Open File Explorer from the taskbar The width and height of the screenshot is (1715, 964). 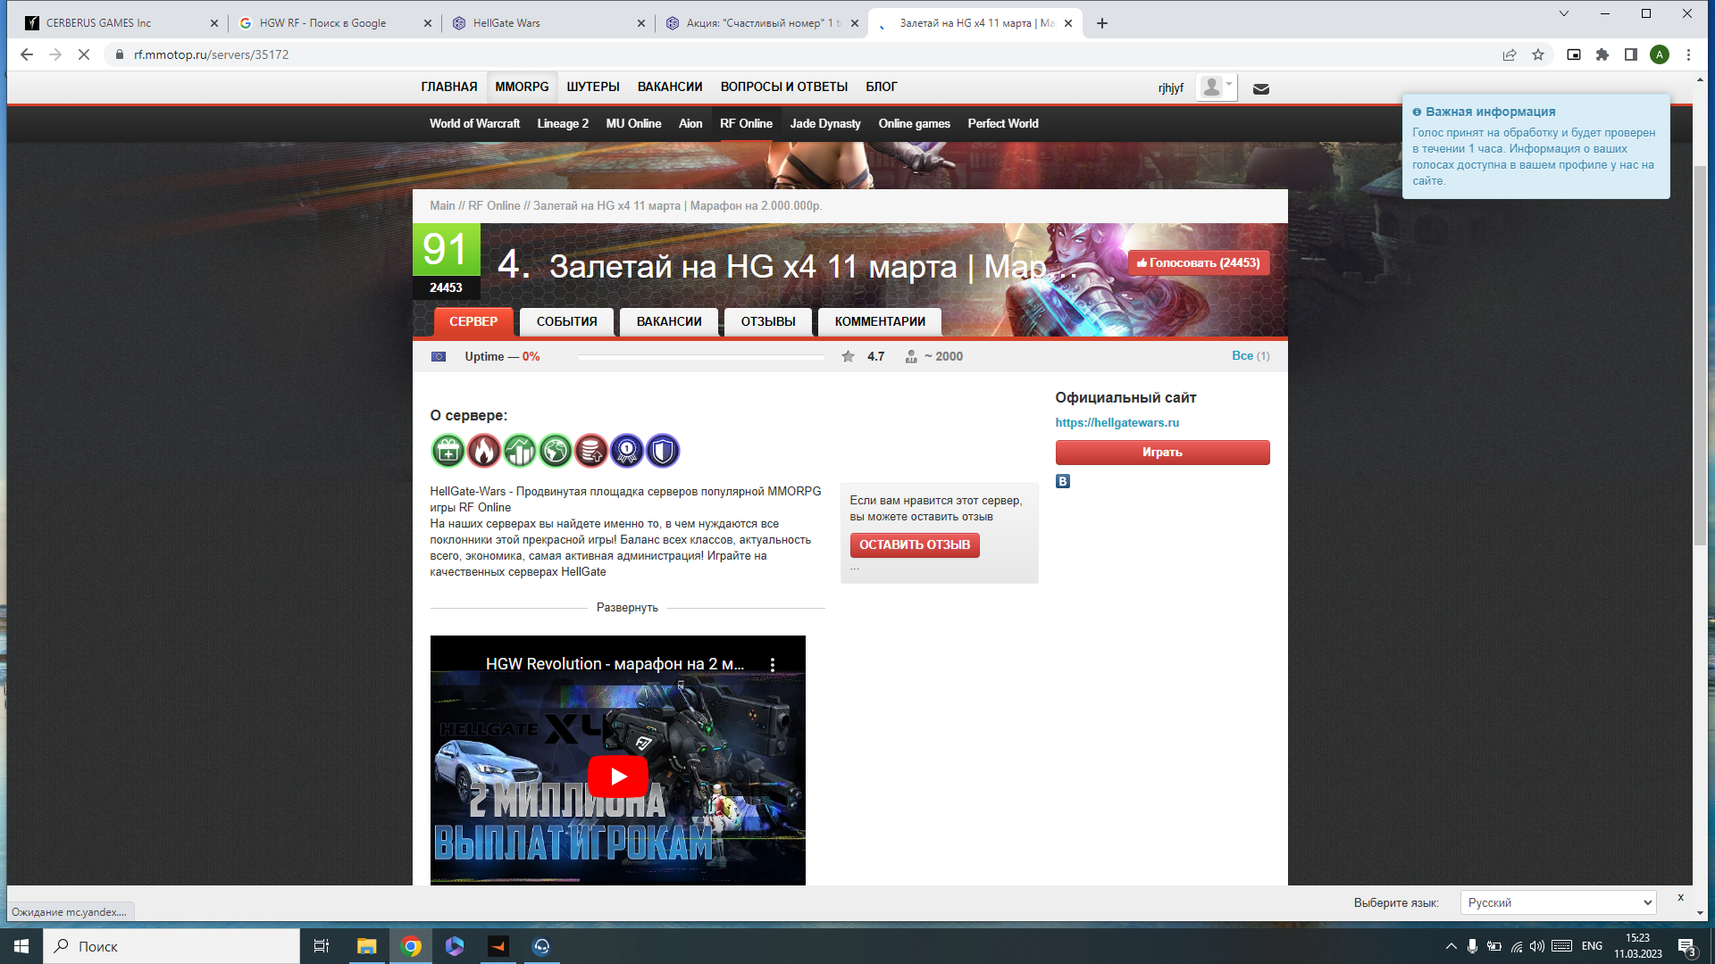point(367,946)
